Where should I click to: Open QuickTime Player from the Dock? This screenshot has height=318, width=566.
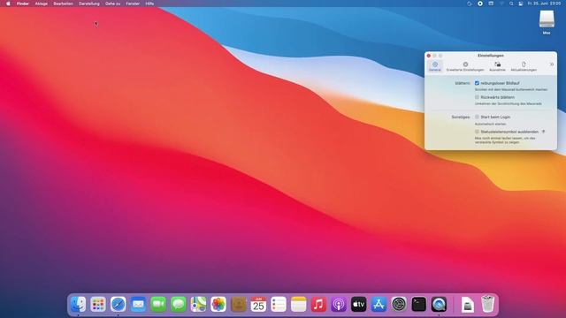coord(439,304)
